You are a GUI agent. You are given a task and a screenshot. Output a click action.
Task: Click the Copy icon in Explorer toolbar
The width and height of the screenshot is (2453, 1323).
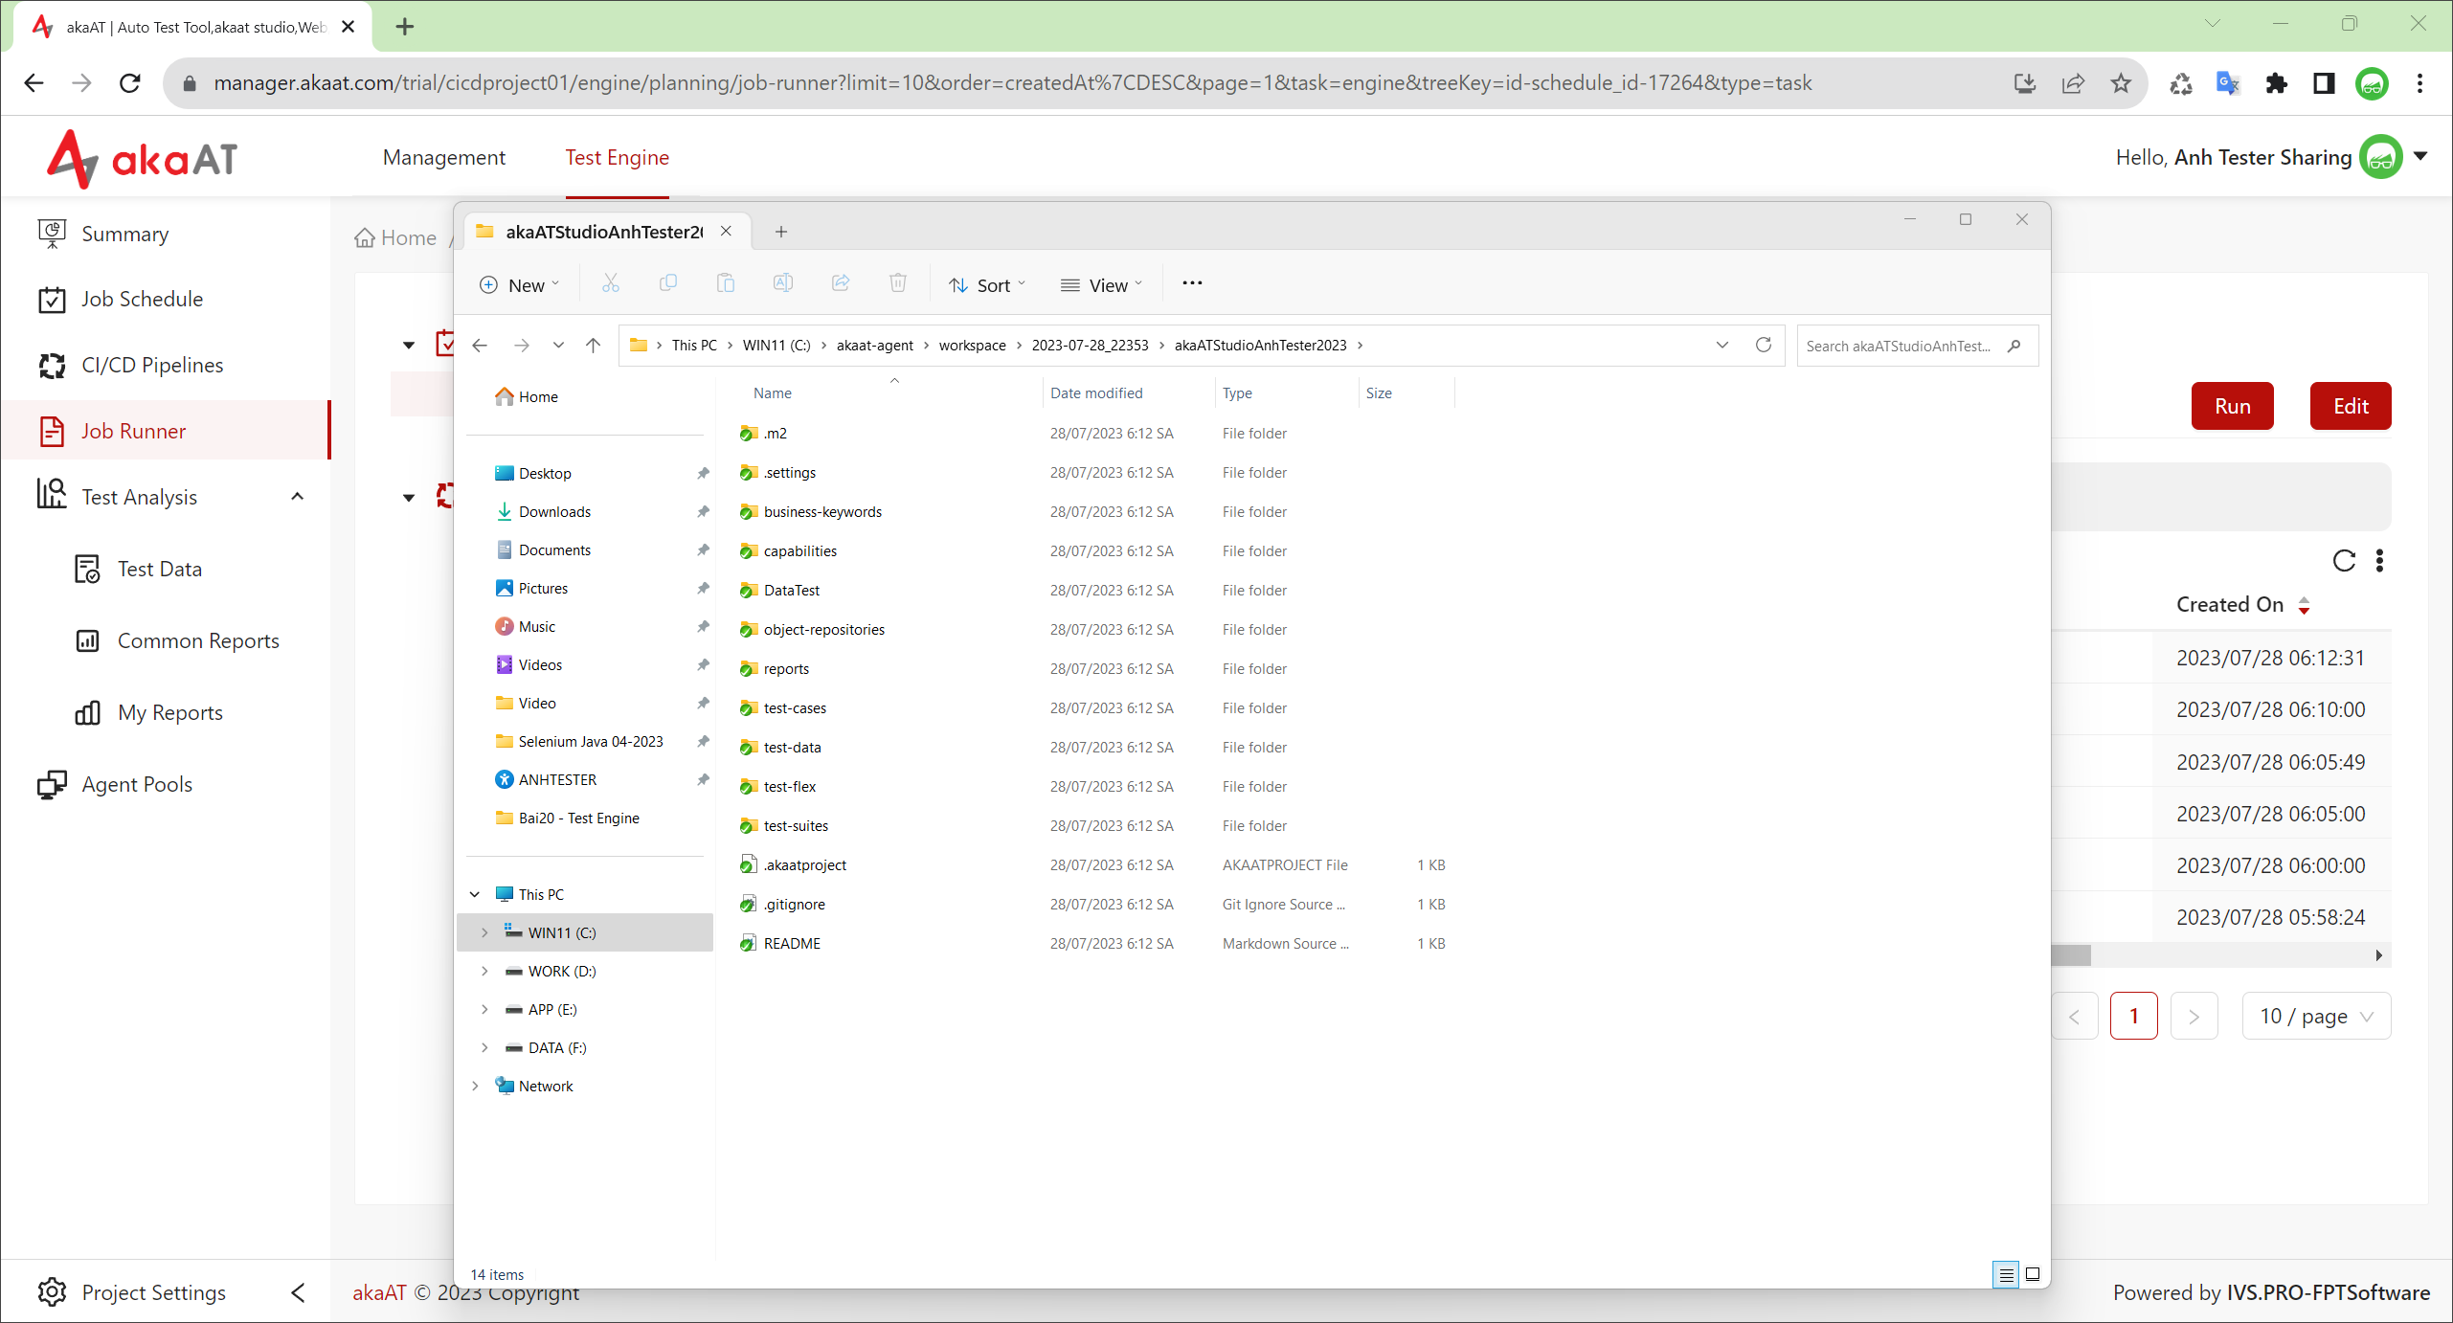coord(668,283)
